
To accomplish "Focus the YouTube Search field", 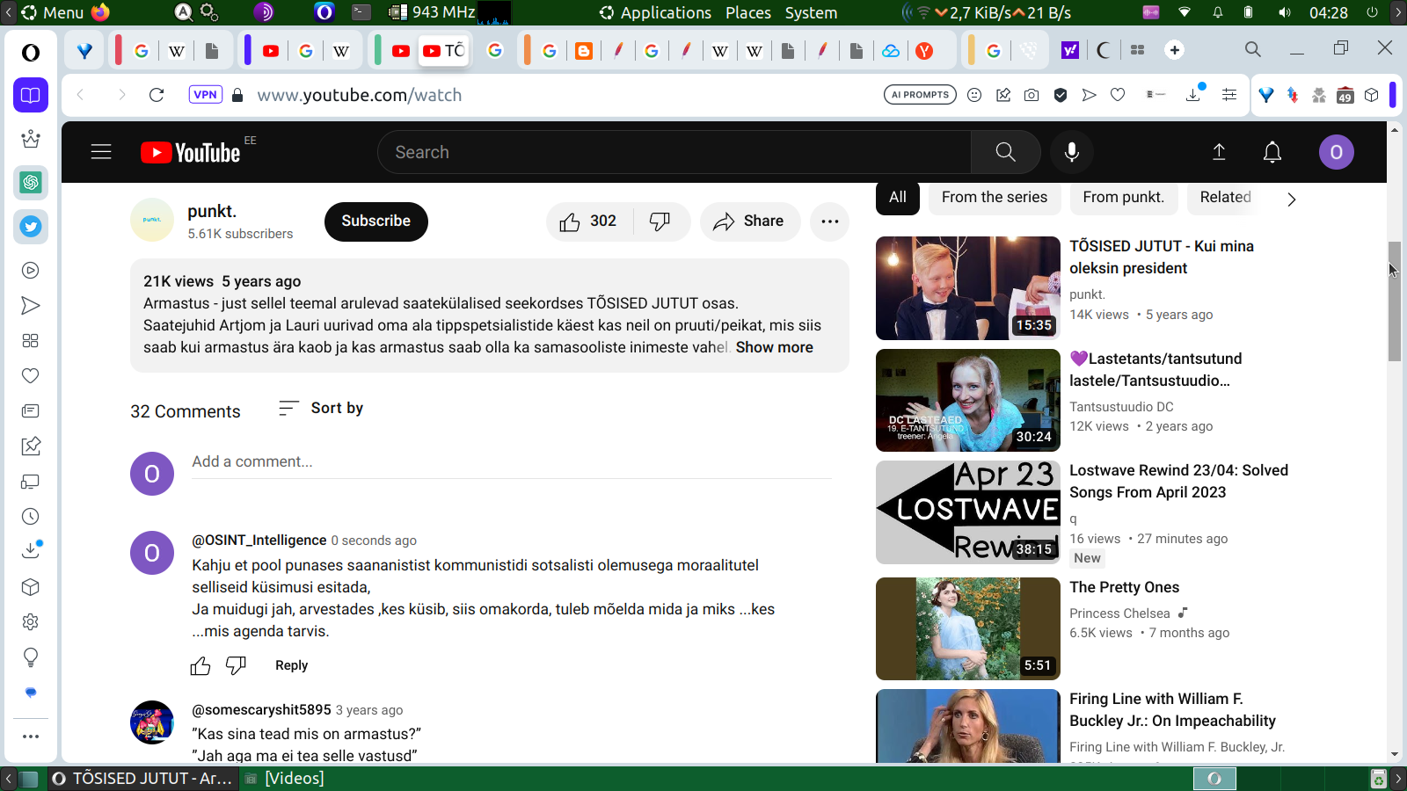I will pyautogui.click(x=674, y=152).
